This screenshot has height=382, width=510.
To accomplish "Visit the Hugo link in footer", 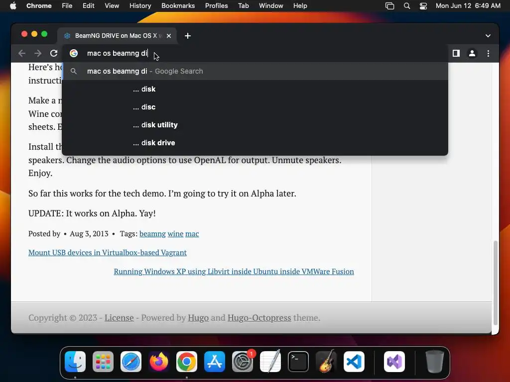I will pyautogui.click(x=198, y=318).
